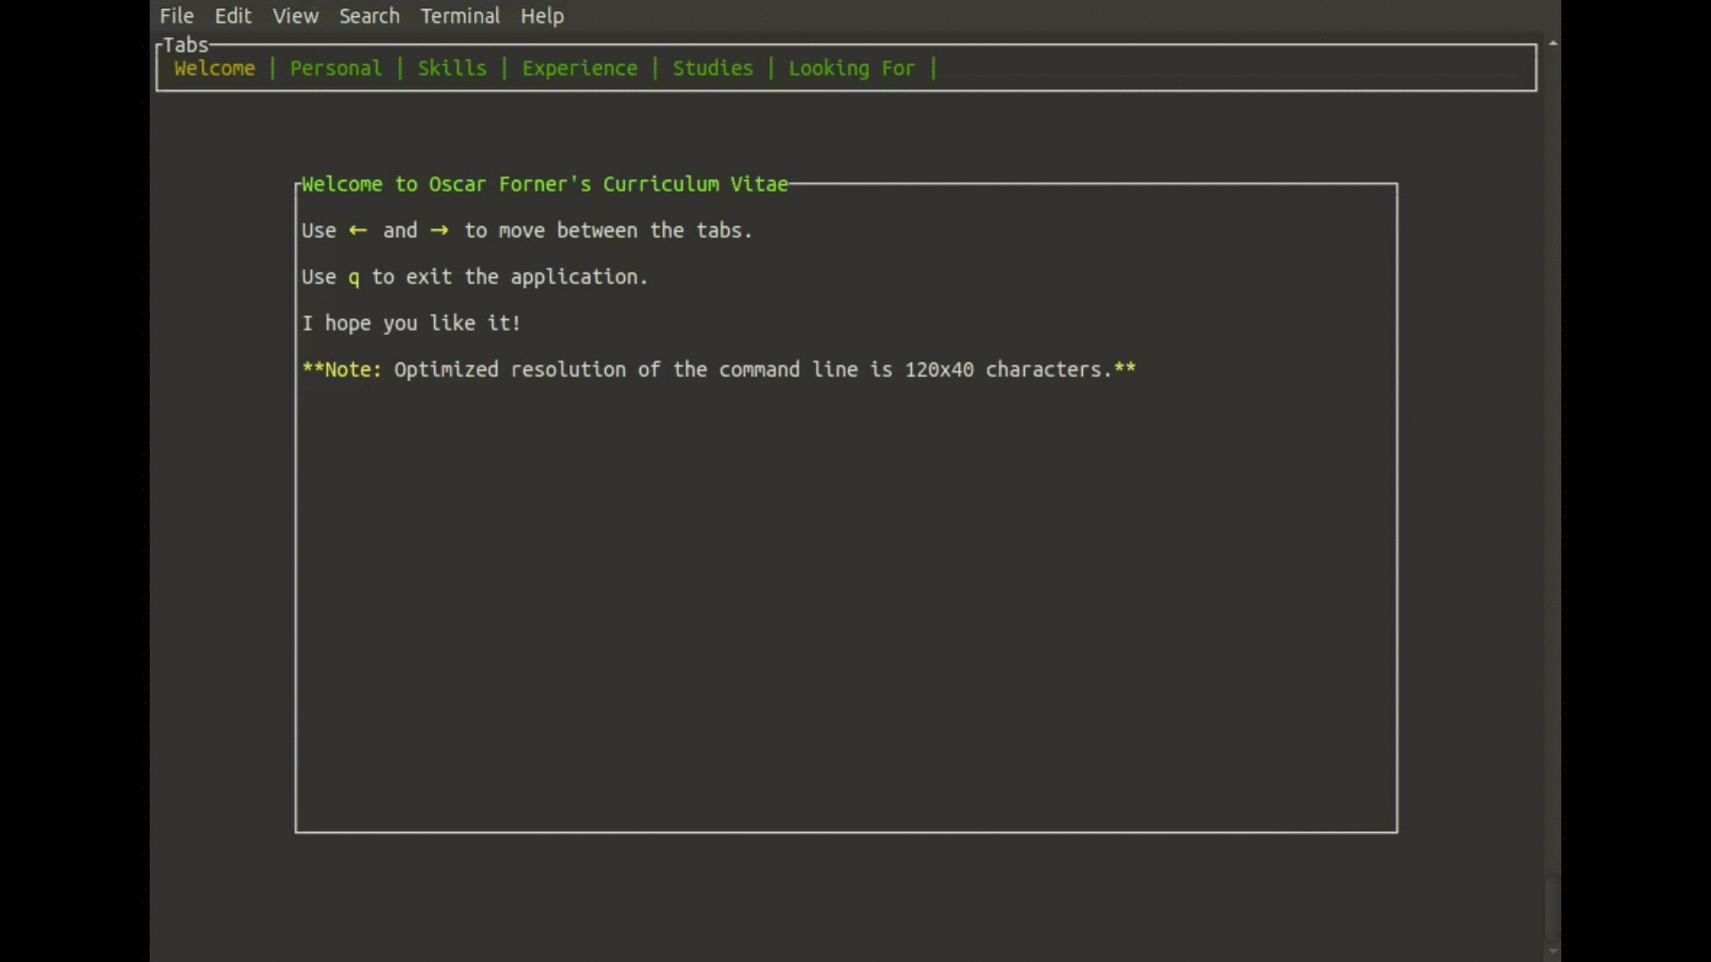Open the File menu
Image resolution: width=1711 pixels, height=962 pixels.
(x=176, y=16)
